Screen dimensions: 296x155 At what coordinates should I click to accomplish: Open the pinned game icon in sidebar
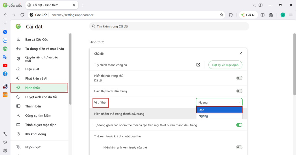5,86
